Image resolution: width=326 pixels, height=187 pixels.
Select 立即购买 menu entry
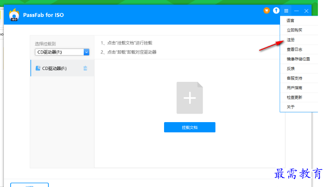(x=299, y=30)
